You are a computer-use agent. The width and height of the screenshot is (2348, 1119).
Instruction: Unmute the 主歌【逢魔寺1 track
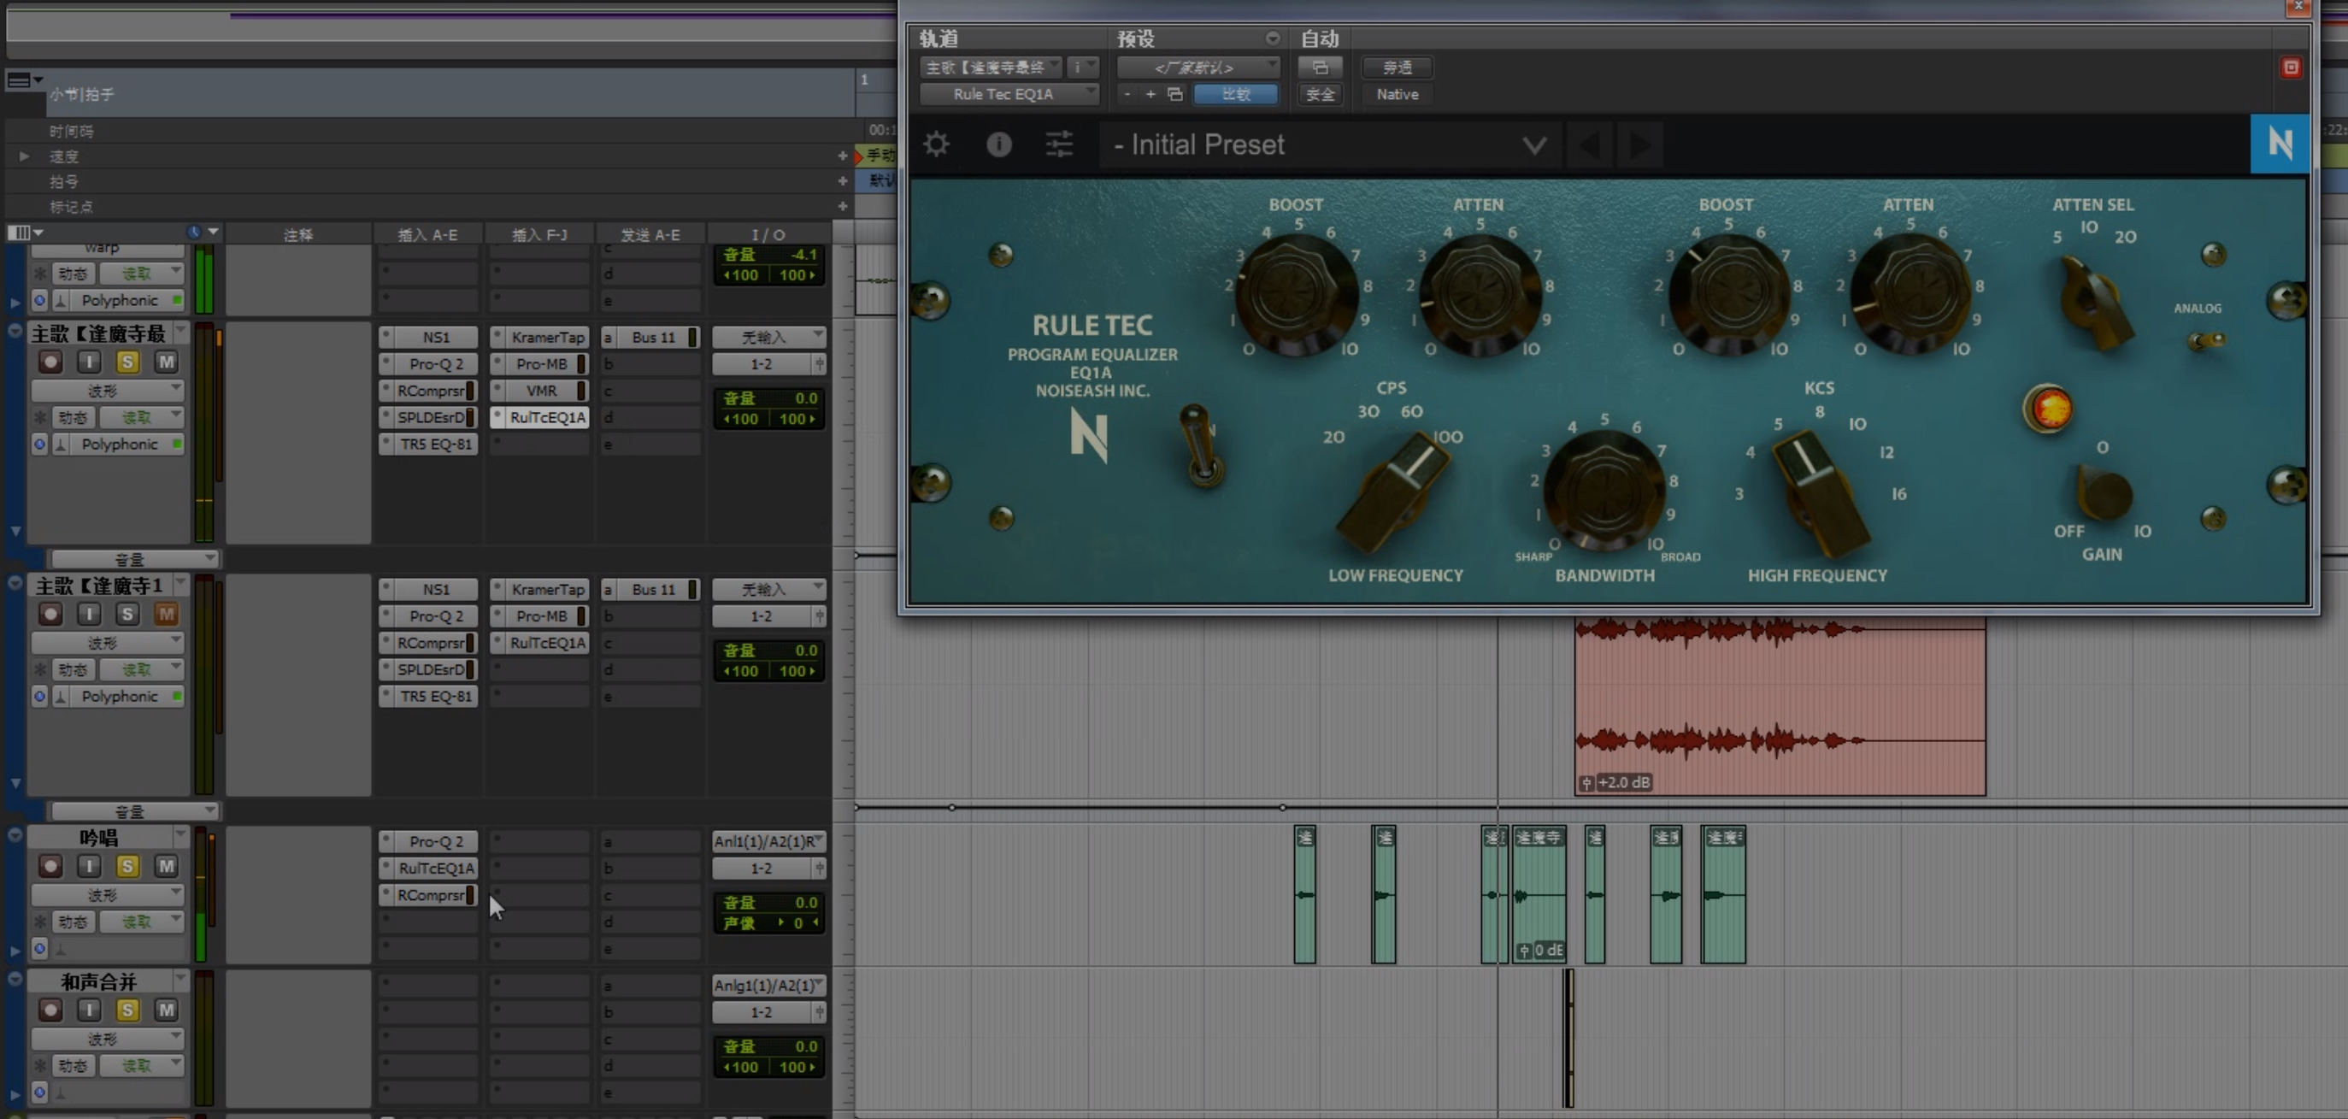(166, 614)
